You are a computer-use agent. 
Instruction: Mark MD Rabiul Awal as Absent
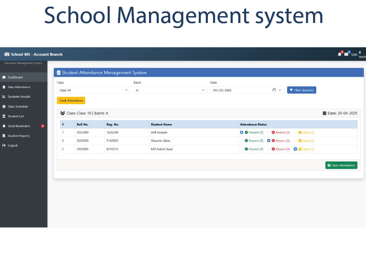(269, 149)
